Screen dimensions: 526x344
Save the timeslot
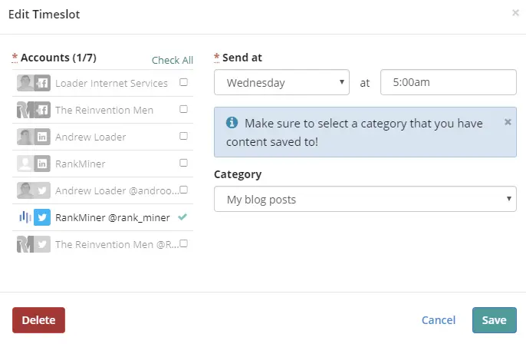click(x=494, y=320)
